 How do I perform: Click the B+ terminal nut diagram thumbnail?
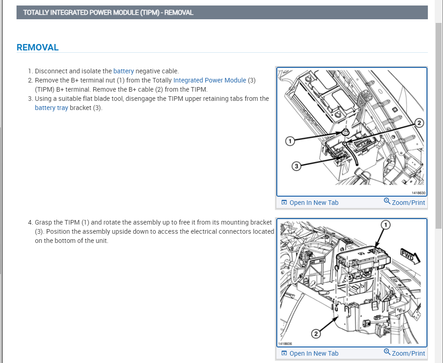(352, 132)
